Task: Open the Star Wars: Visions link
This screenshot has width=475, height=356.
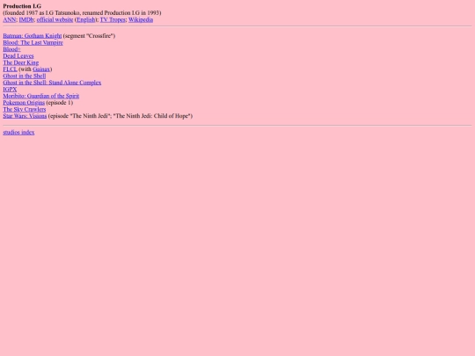Action: coord(25,116)
